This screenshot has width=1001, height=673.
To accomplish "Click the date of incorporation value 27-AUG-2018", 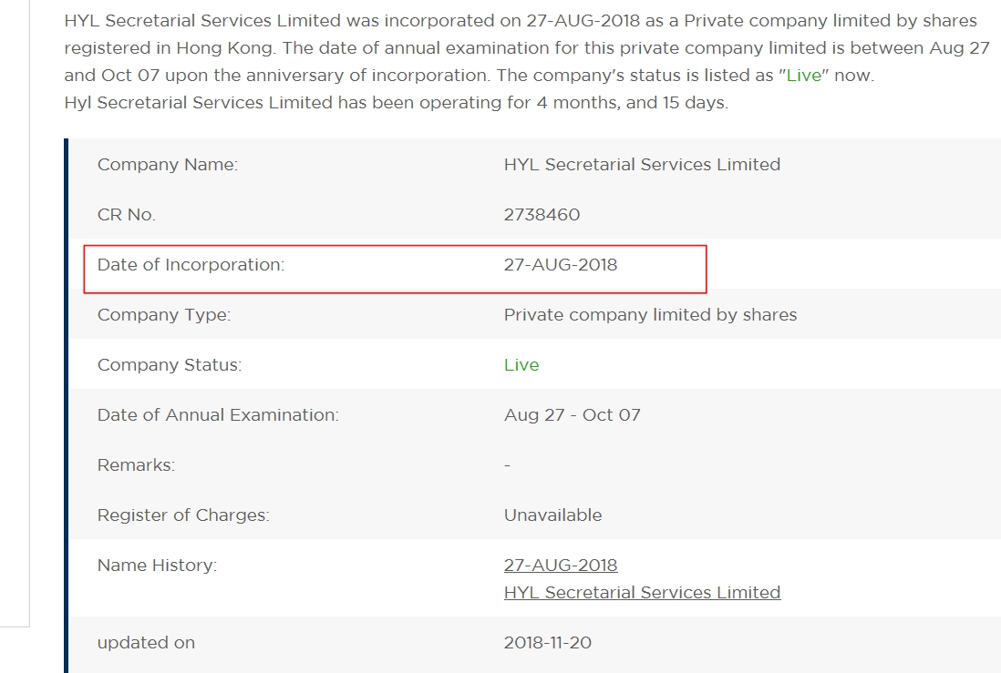I will 560,265.
